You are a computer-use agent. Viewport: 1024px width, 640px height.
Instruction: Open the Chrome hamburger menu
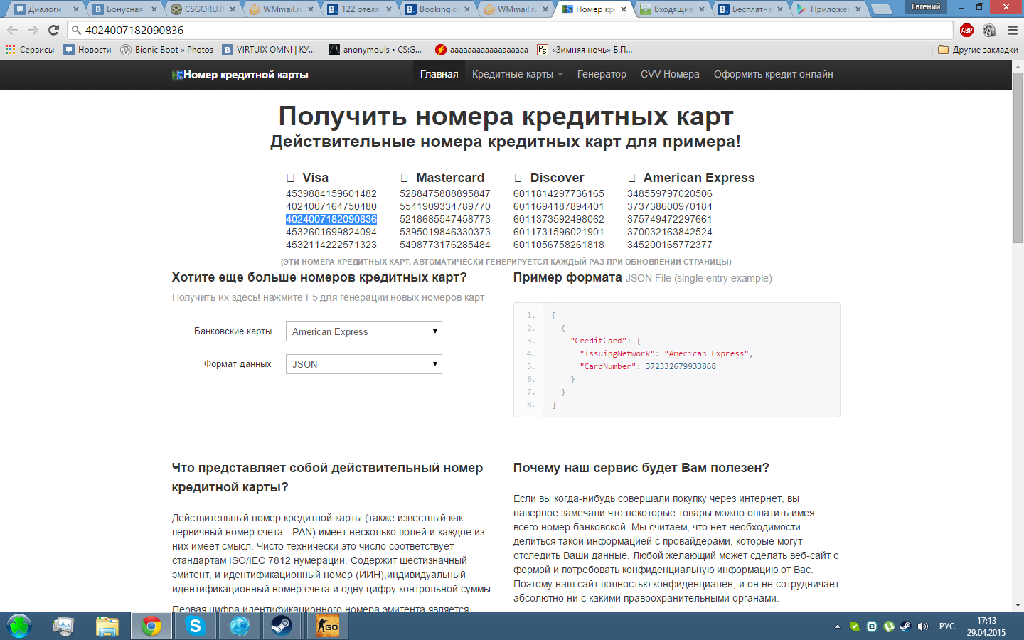[x=1013, y=30]
